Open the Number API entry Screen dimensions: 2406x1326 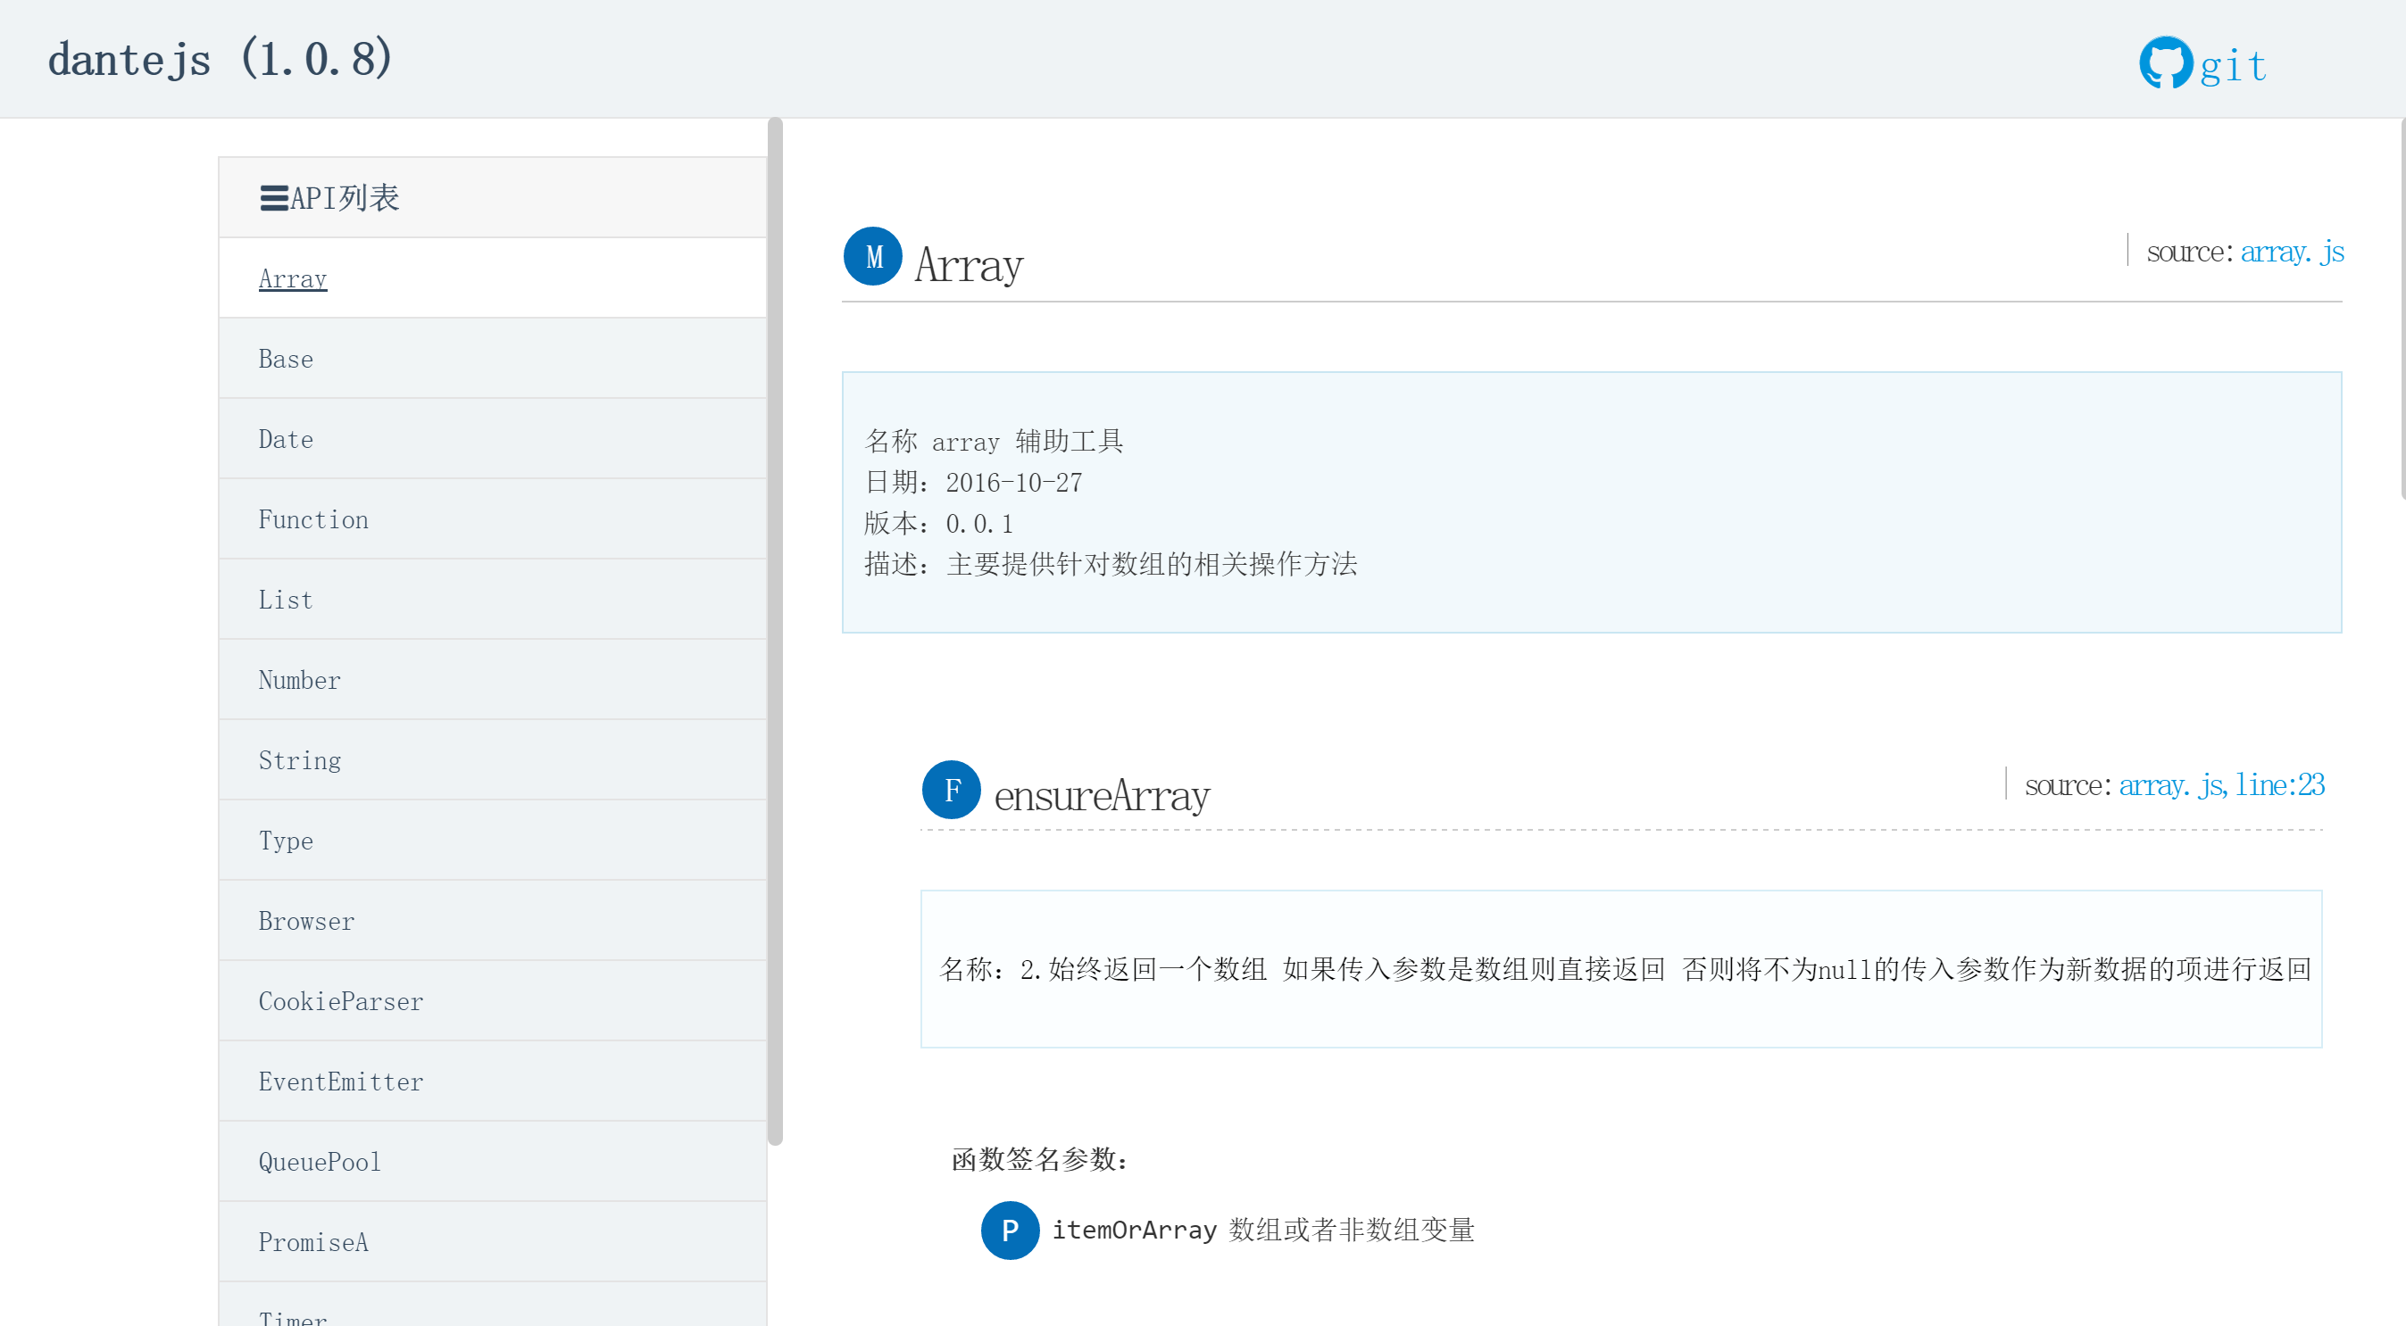coord(492,680)
